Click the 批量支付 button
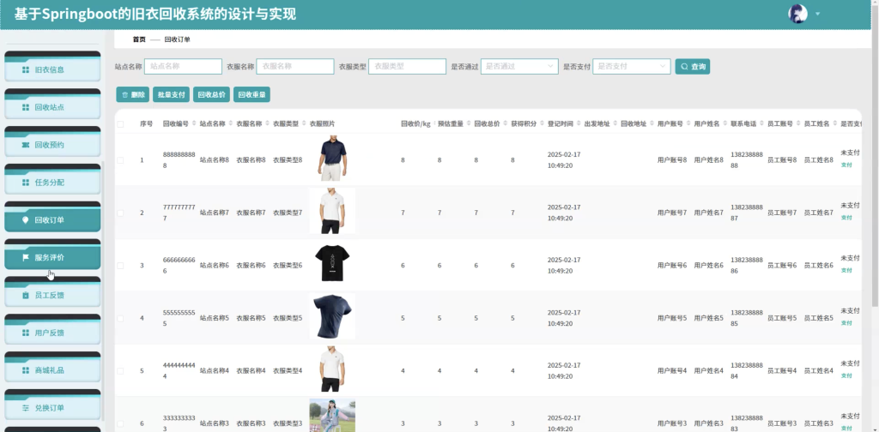The width and height of the screenshot is (879, 432). [172, 95]
